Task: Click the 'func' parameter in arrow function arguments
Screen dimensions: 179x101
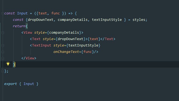Action: point(56,13)
